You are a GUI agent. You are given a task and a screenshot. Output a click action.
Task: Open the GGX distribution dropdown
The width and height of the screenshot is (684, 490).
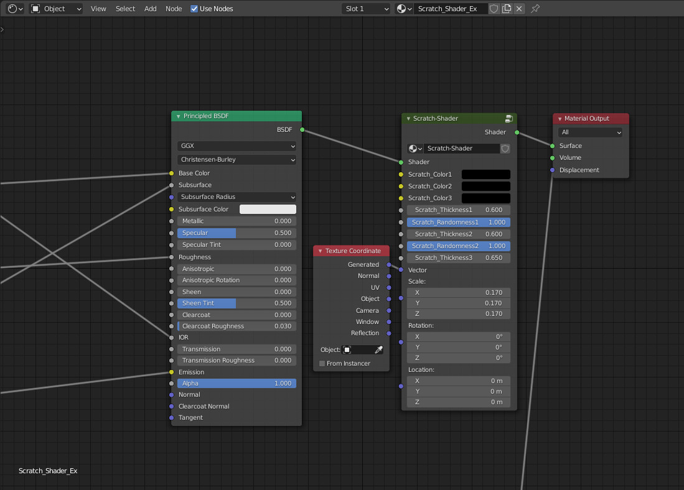point(237,146)
